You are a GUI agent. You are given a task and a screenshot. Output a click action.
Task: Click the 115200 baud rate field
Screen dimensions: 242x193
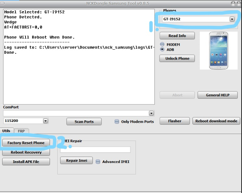click(x=26, y=121)
